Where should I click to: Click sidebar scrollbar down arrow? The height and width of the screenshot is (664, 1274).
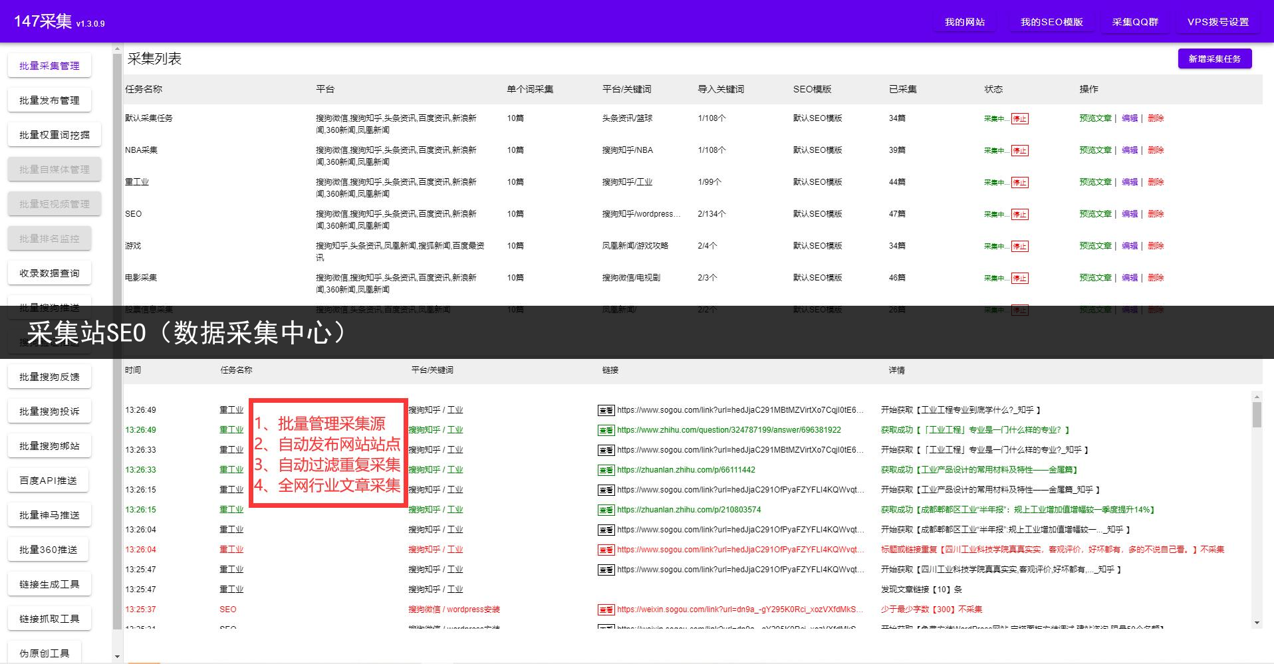coord(118,657)
